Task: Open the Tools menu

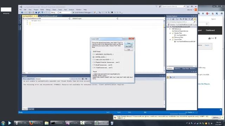Action: coord(60,10)
